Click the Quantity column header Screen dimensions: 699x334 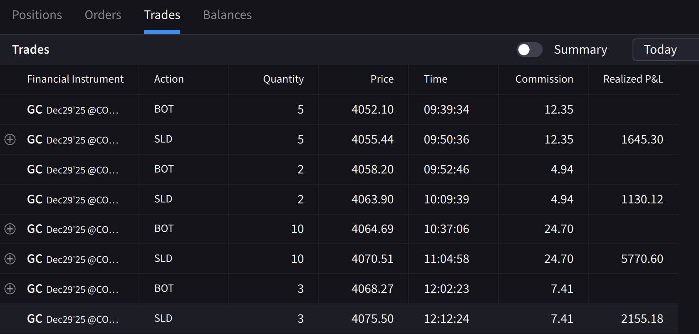tap(283, 79)
